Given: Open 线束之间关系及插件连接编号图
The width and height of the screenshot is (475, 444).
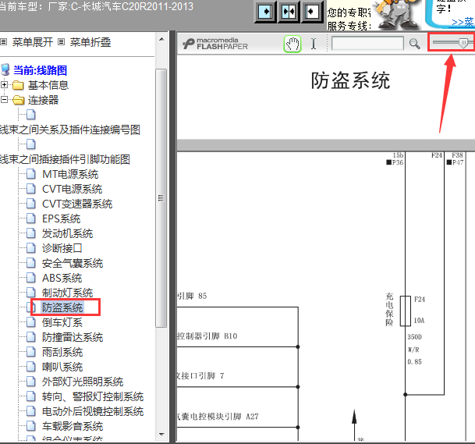Looking at the screenshot, I should click(x=70, y=130).
